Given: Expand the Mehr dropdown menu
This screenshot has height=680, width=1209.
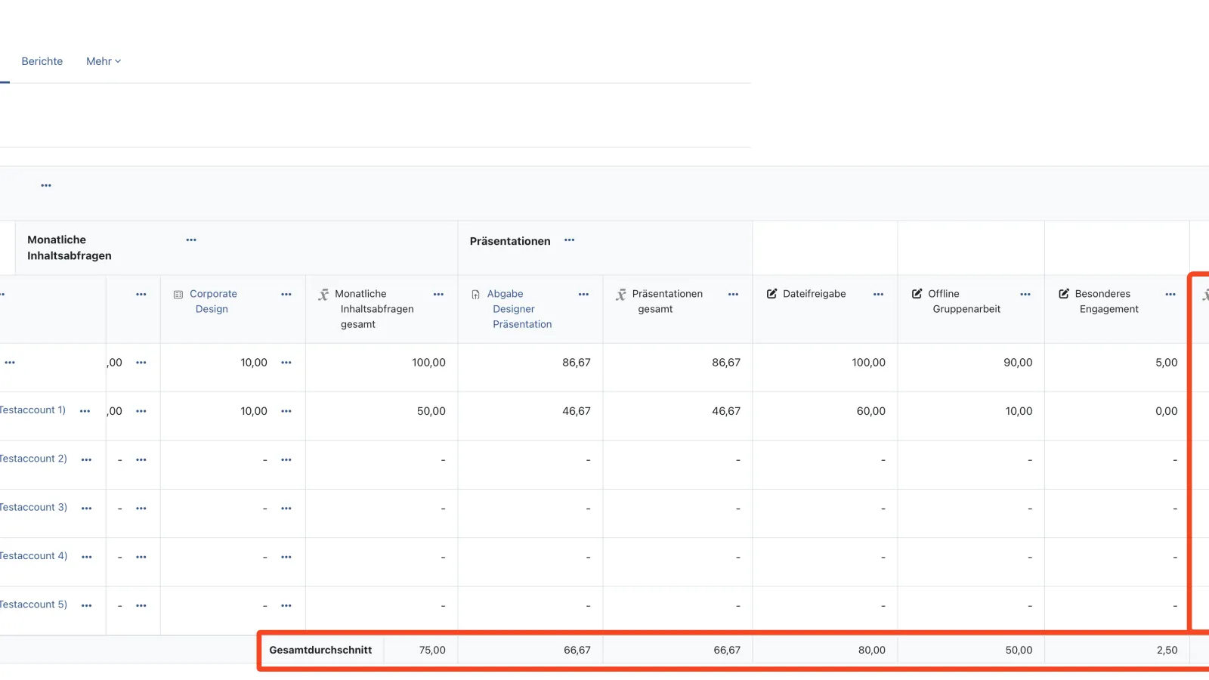Looking at the screenshot, I should tap(103, 61).
